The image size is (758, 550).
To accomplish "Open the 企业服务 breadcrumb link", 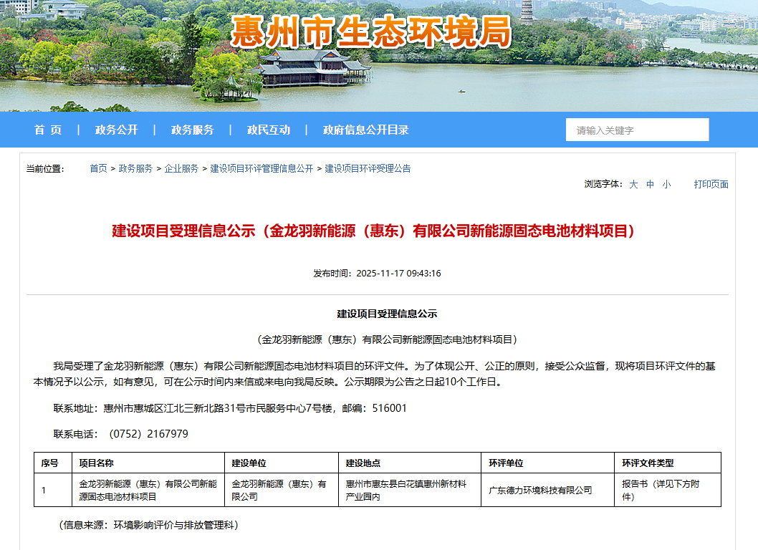I will (181, 168).
